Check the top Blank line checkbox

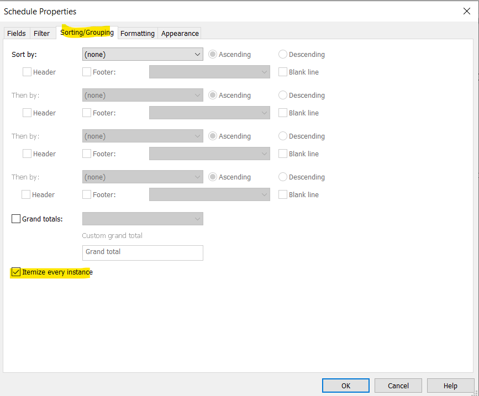(282, 72)
